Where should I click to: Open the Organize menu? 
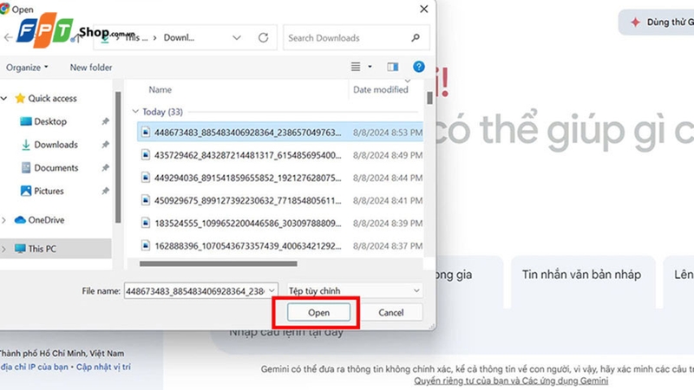point(27,68)
